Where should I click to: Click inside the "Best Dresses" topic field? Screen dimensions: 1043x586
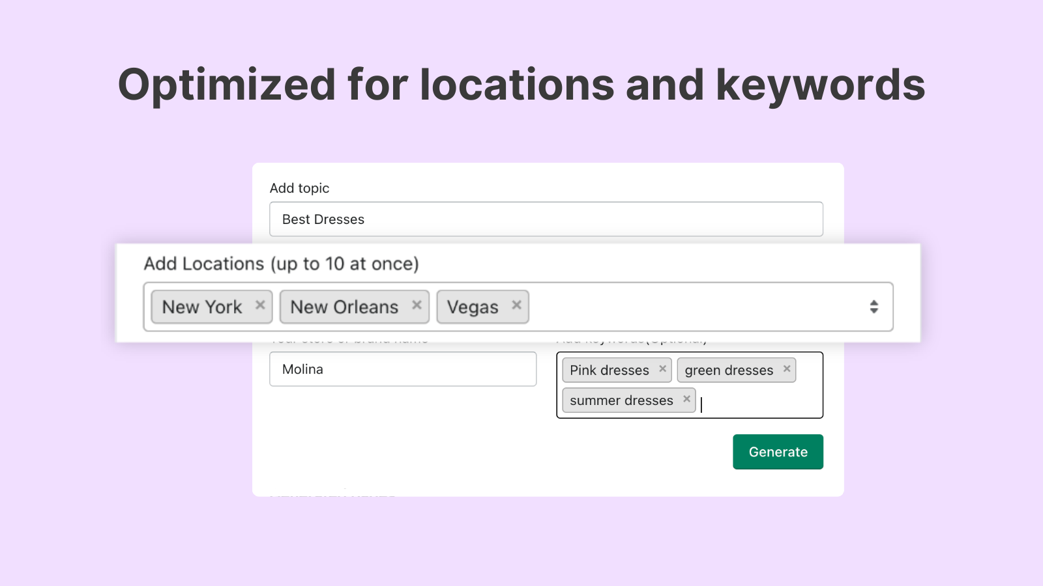tap(546, 219)
